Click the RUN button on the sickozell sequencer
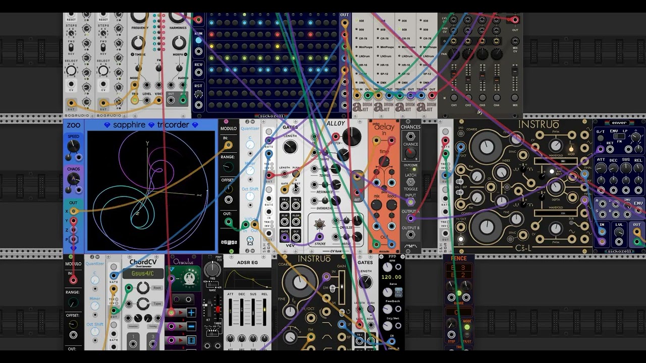This screenshot has width=646, height=363. pos(198,40)
